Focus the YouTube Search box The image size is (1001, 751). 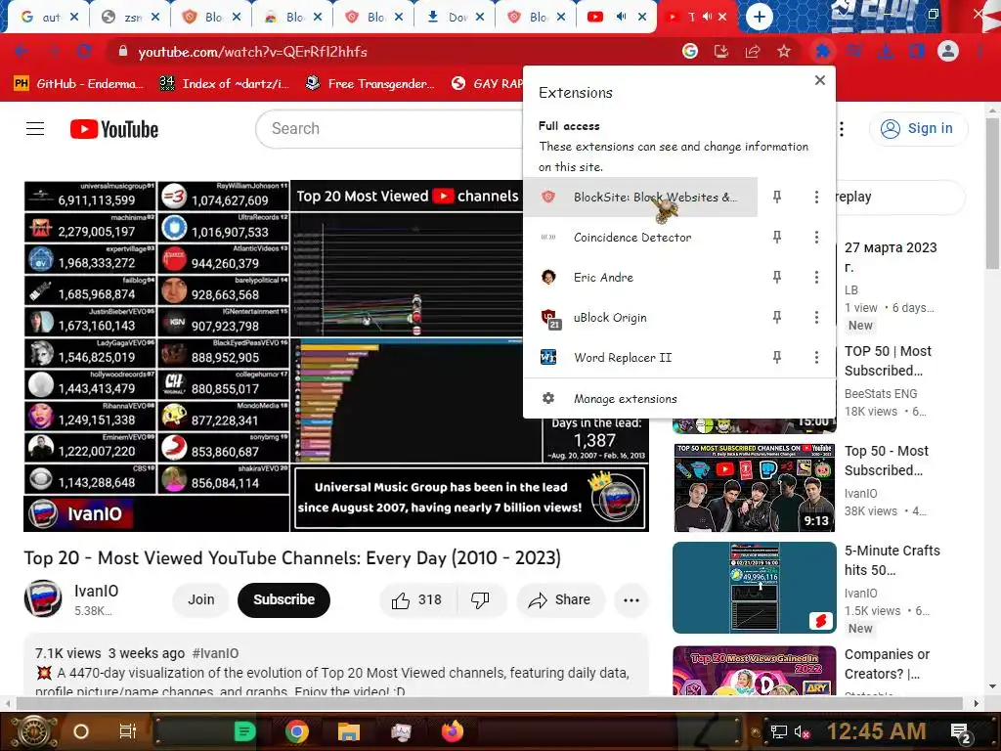(x=389, y=128)
